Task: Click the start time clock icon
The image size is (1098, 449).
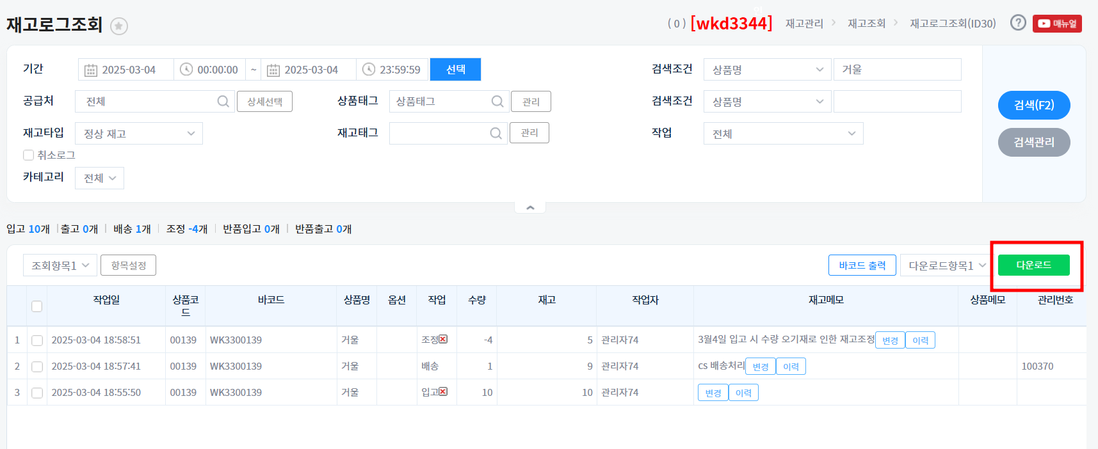Action: tap(186, 69)
